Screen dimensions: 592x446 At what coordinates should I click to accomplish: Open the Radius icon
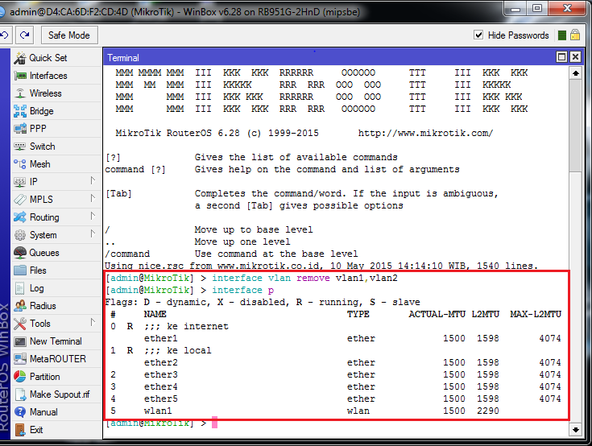tap(19, 306)
